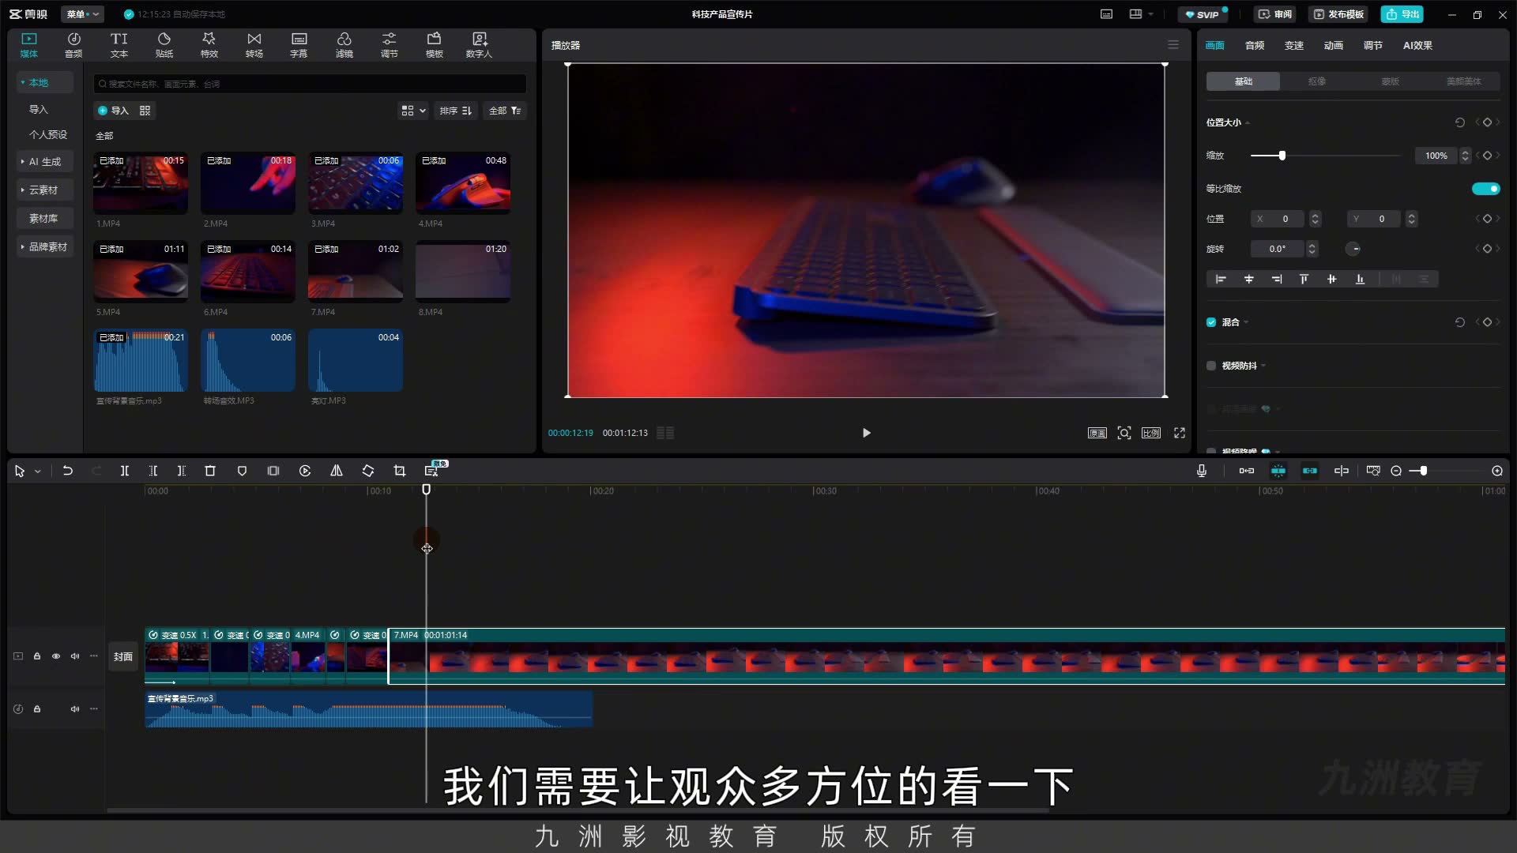Open the 转场 transitions panel
The image size is (1517, 853).
tap(254, 45)
